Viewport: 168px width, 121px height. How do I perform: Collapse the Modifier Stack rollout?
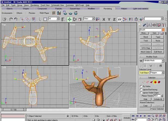(x=152, y=57)
